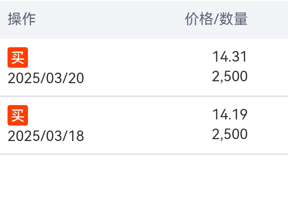Select the 价格/数量 column header
Screen dimensions: 288x214
point(216,19)
